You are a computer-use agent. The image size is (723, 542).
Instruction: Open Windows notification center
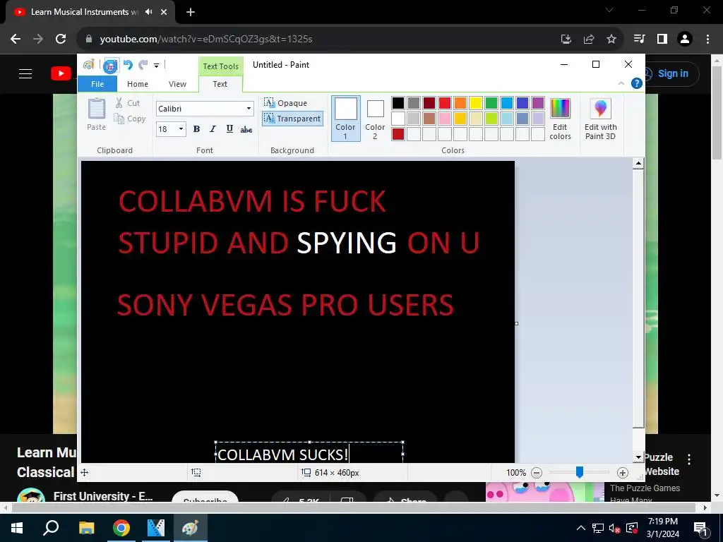click(x=700, y=528)
